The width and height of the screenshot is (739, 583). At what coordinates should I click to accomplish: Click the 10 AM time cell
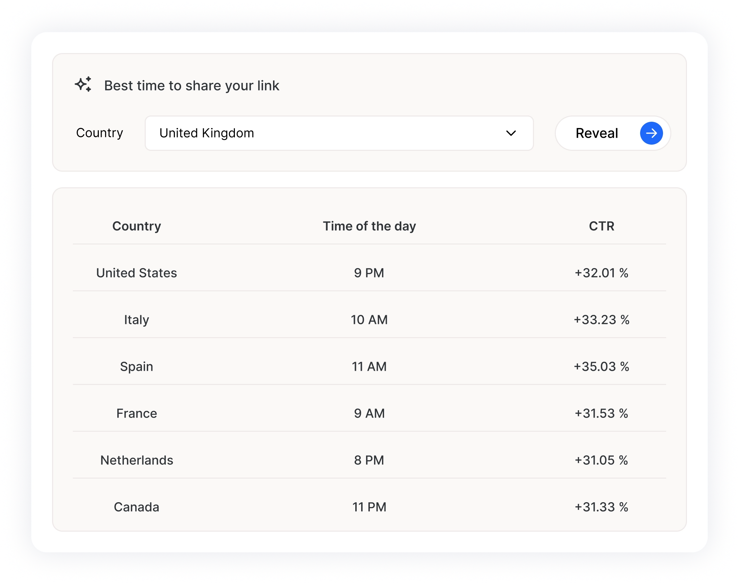coord(369,320)
